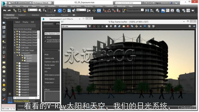Viewport: 199px width, 112px height.
Task: Toggle the Green channel button in frame buffer
Action: pyautogui.click(x=98, y=26)
